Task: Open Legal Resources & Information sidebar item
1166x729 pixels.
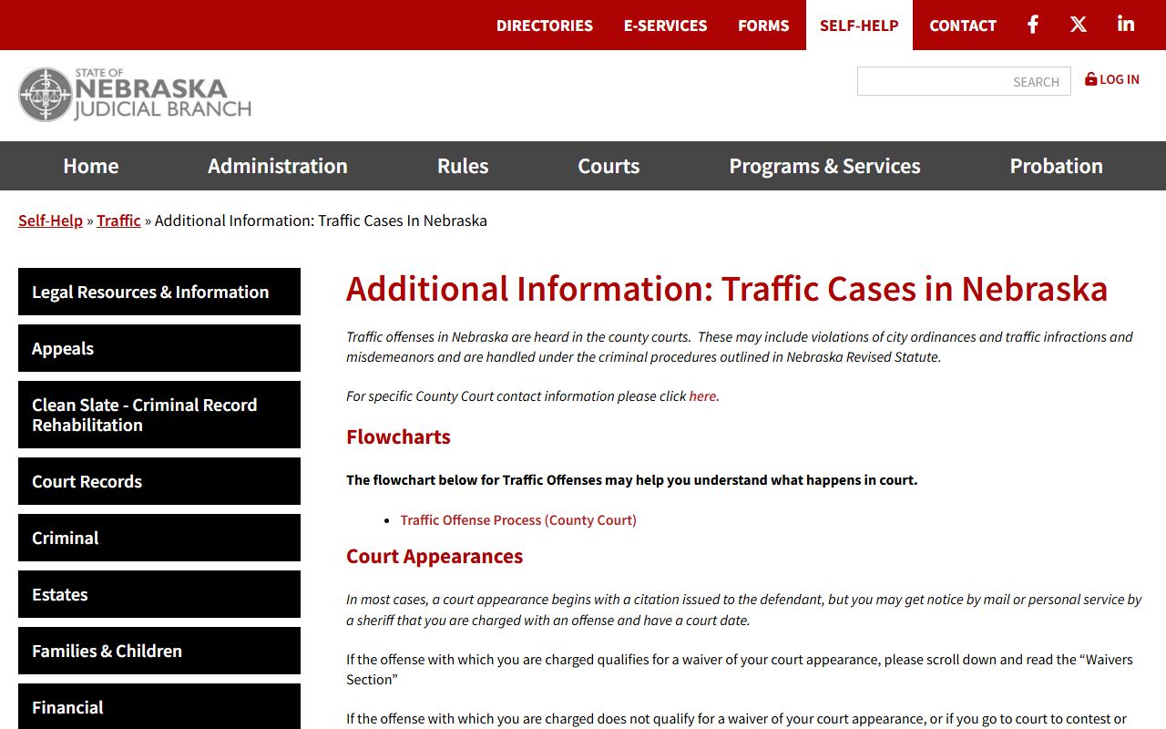Action: pyautogui.click(x=159, y=292)
